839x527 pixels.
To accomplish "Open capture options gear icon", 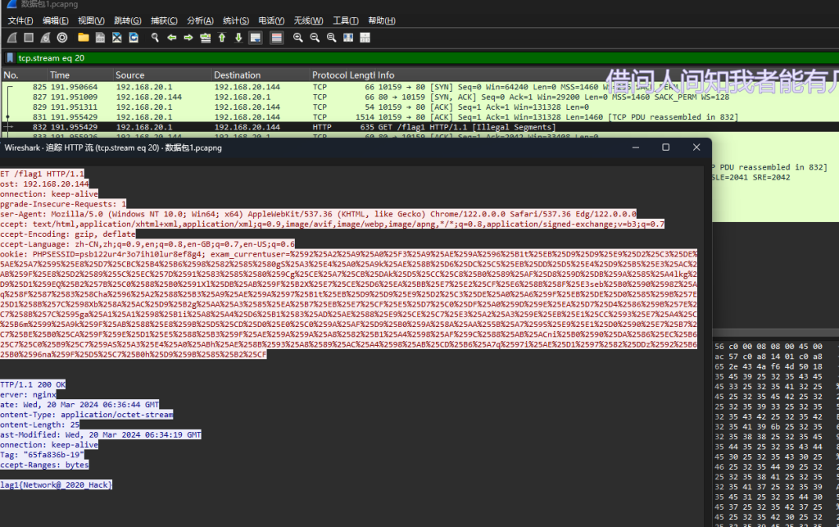I will [x=62, y=38].
